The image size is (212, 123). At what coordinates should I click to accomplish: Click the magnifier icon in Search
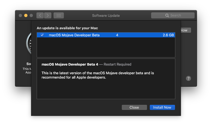pos(167,15)
